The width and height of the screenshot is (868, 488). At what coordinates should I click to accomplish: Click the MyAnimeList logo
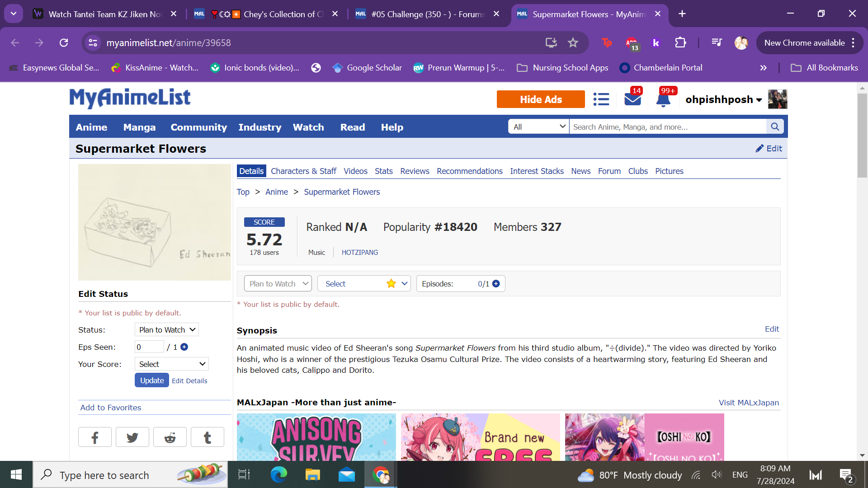point(130,98)
